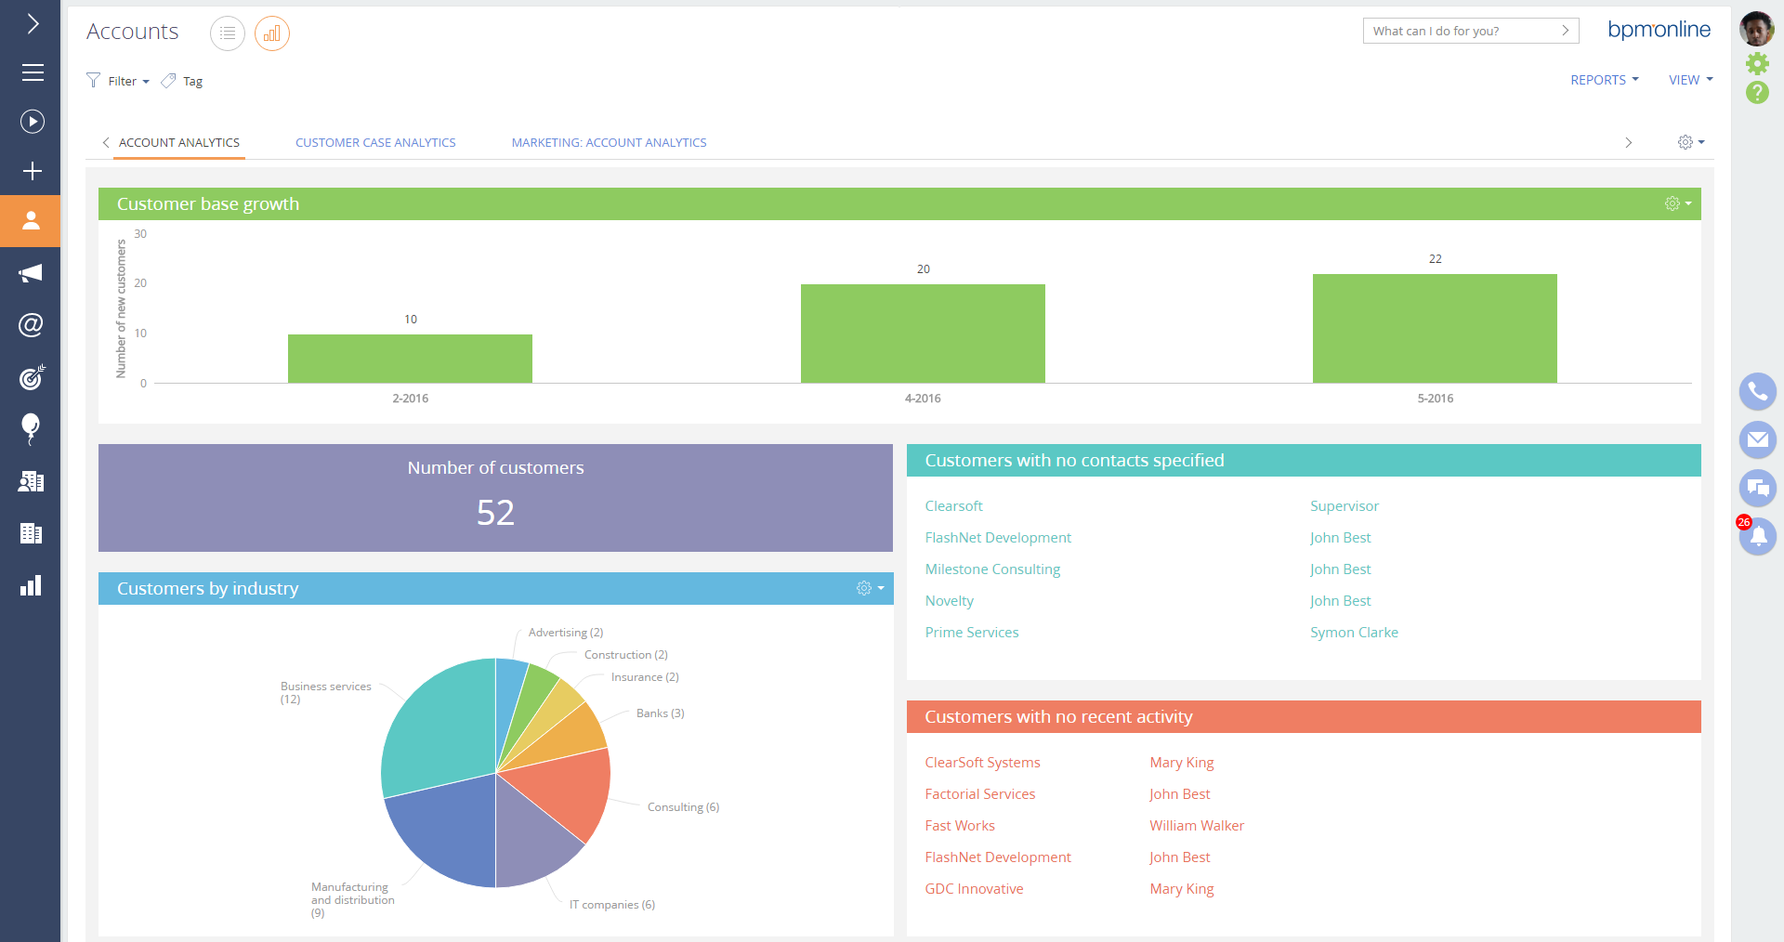1784x942 pixels.
Task: Open the REPORTS menu
Action: (1604, 80)
